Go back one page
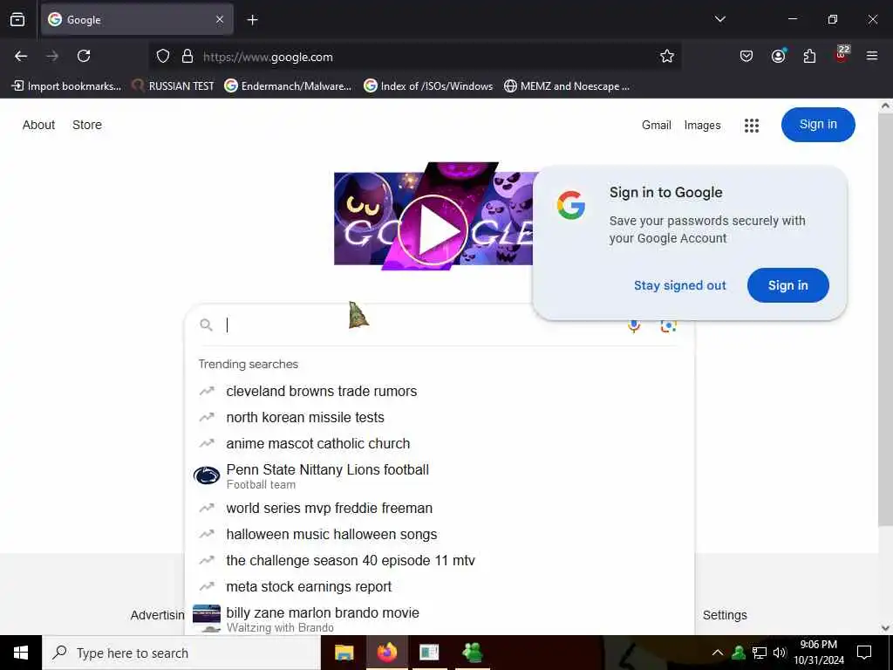 (x=21, y=56)
